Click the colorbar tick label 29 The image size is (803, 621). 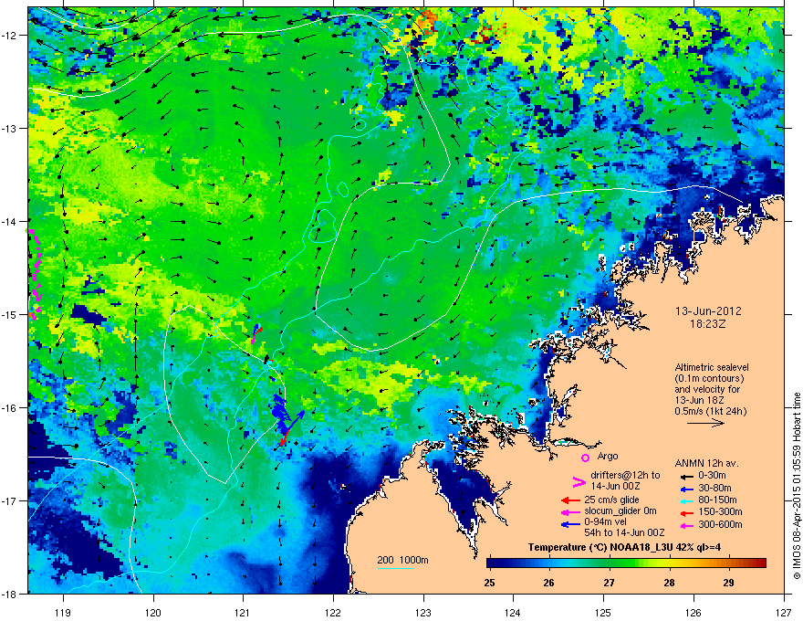pyautogui.click(x=729, y=583)
